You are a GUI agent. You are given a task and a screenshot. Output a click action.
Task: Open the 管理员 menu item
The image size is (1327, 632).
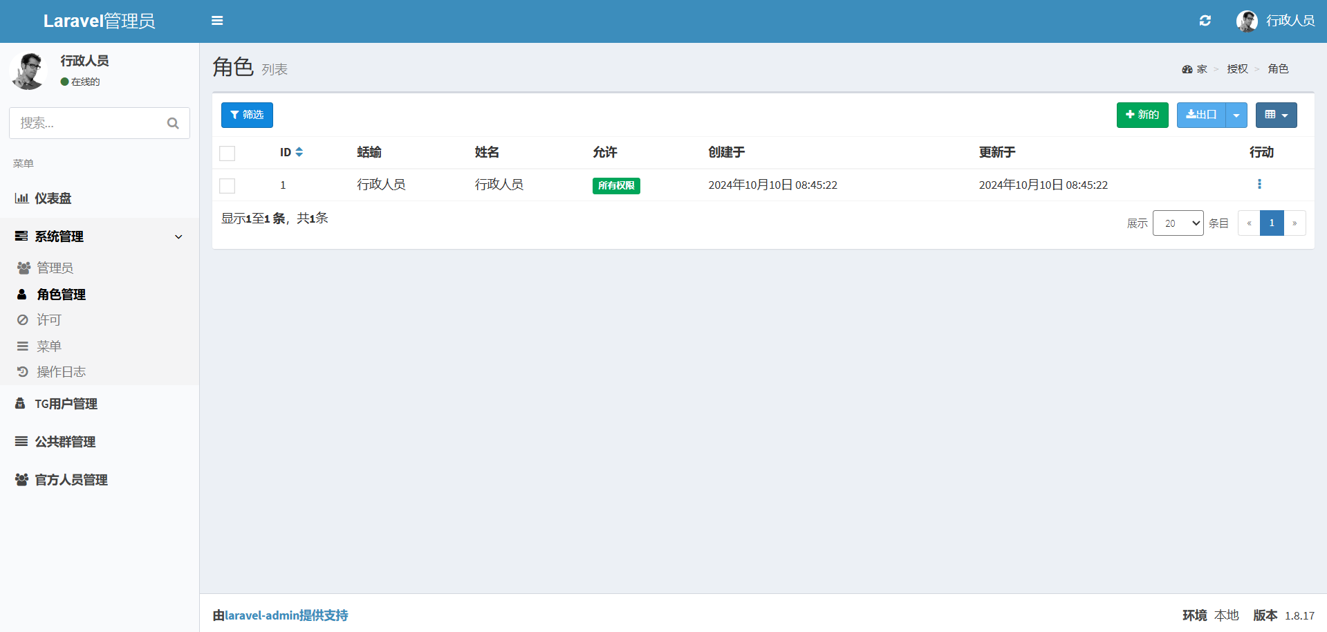[x=55, y=268]
